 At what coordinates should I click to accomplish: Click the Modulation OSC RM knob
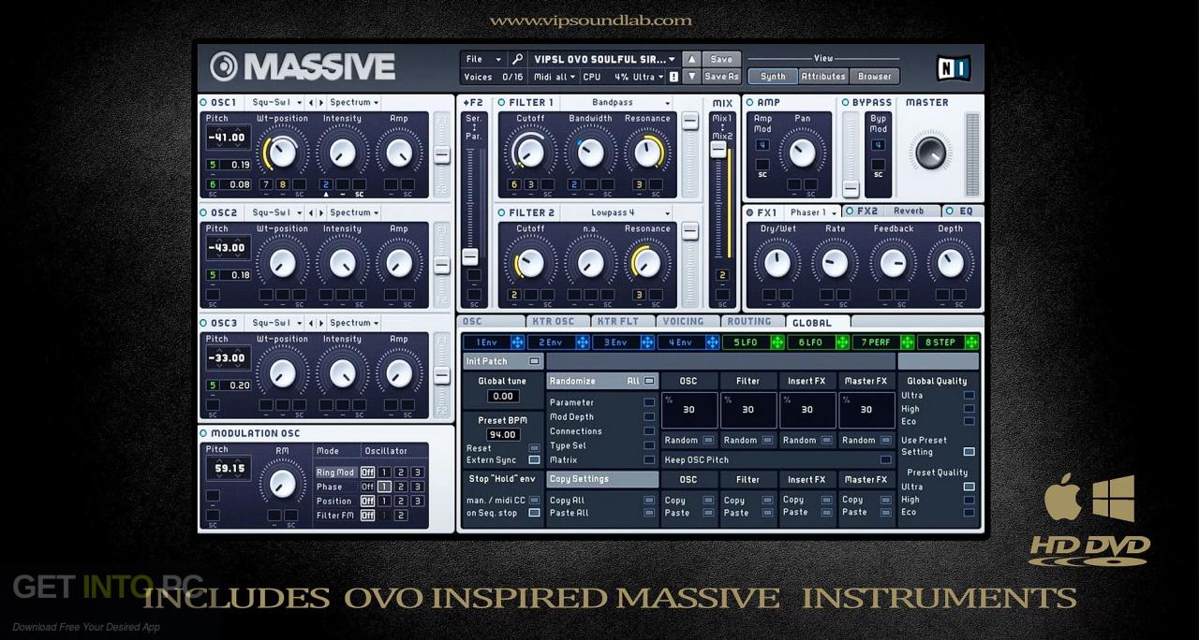coord(282,483)
